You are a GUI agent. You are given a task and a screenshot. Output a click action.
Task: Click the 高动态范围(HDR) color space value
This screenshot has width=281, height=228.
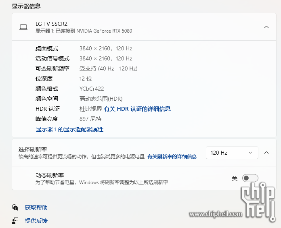click(101, 99)
